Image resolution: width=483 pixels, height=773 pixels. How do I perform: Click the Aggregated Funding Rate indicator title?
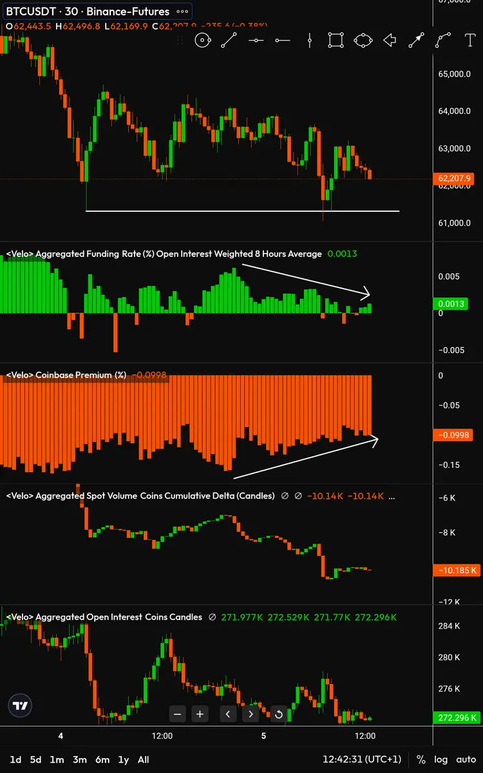(164, 254)
